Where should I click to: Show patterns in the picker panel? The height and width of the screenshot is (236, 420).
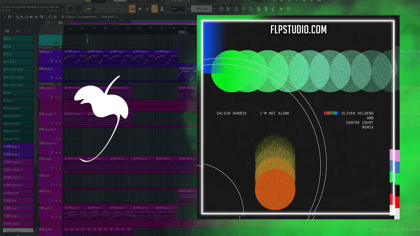(7, 31)
